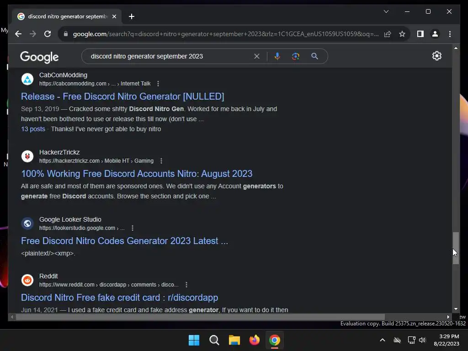The width and height of the screenshot is (468, 351).
Task: Click the vertical scrollbar thumb
Action: (456, 248)
